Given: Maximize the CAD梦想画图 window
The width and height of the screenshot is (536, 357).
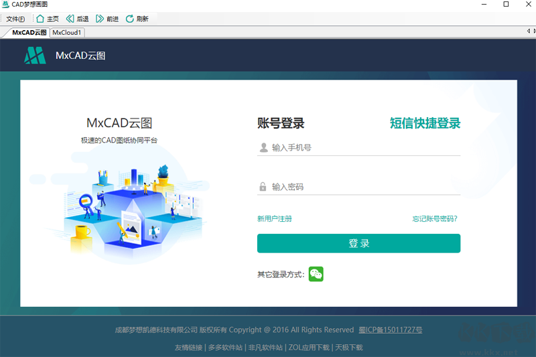Looking at the screenshot, I should coord(507,4).
